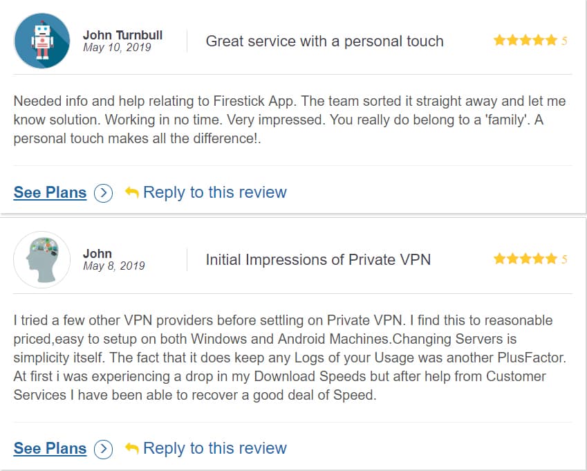This screenshot has width=587, height=471.
Task: Click circled arrow icon in Private VPN review
Action: point(103,449)
